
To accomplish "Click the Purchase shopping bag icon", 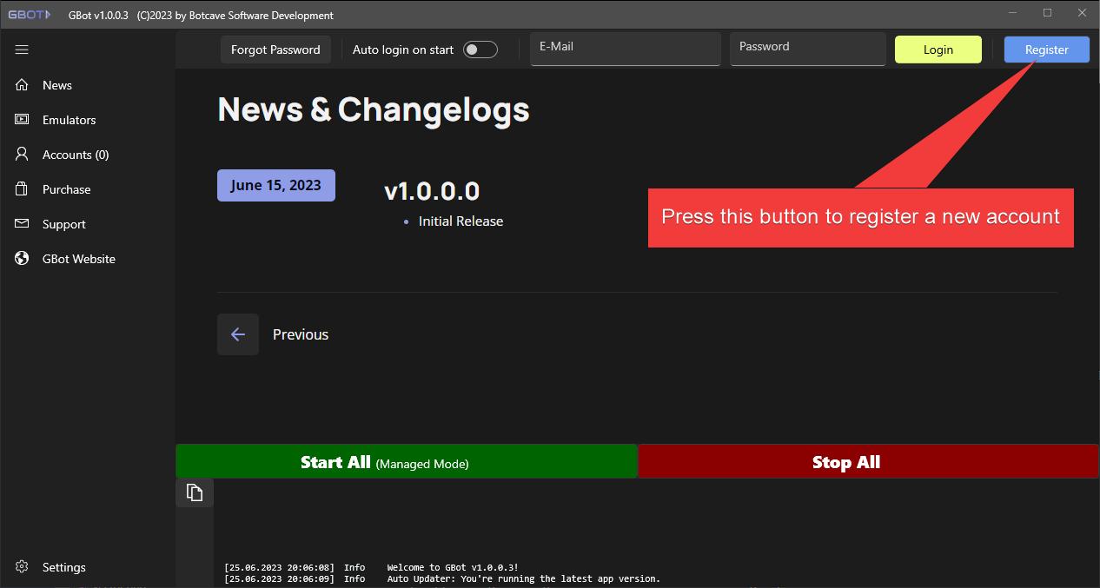I will click(23, 189).
